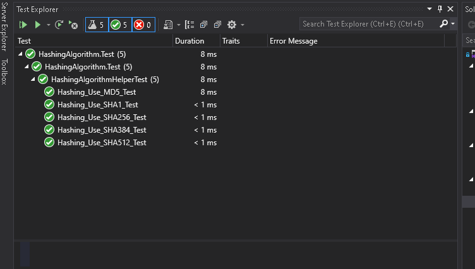Collapse the HashingAlgorithmHelperTest node
This screenshot has height=269, width=475.
tap(33, 80)
